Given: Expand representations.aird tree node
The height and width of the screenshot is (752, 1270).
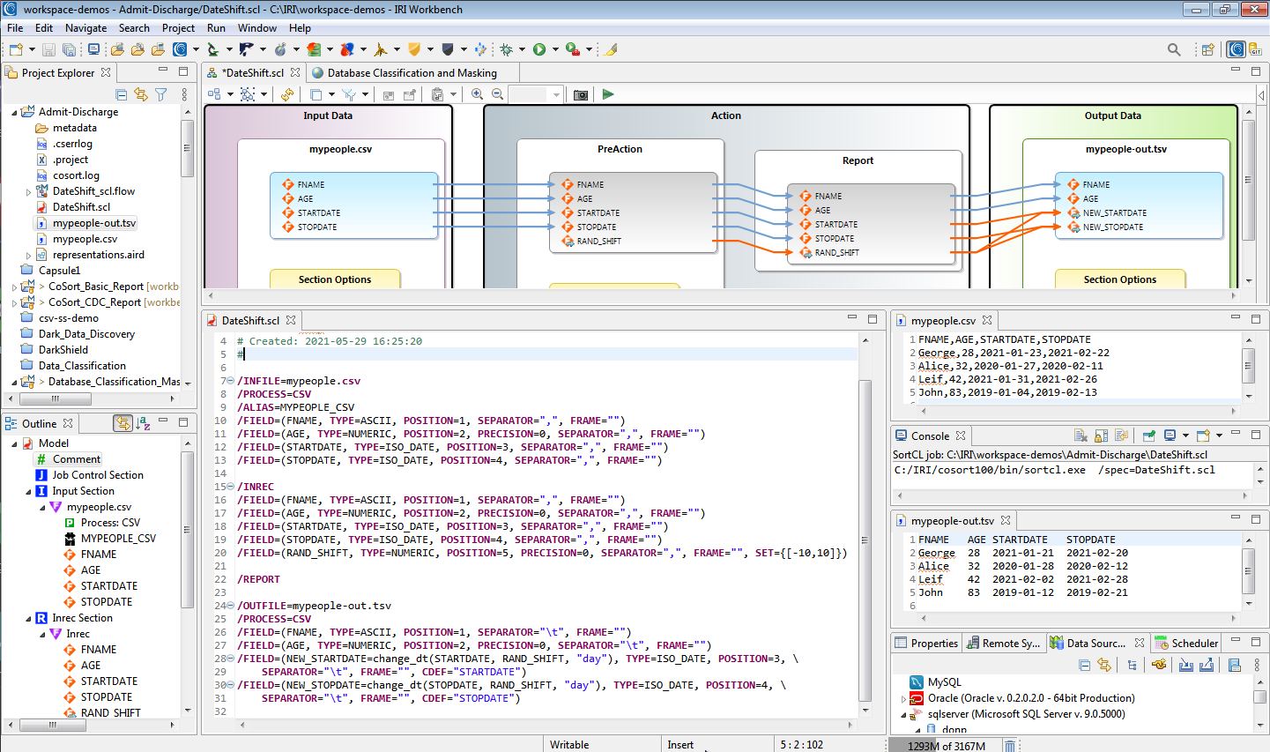Looking at the screenshot, I should [28, 256].
